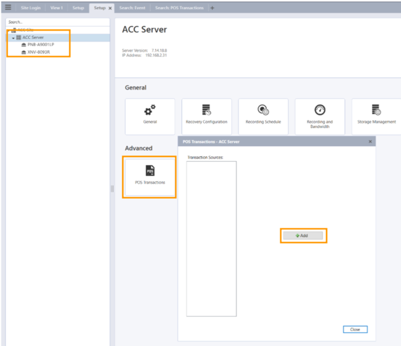Switch to the Site Login tab
The width and height of the screenshot is (401, 346).
coord(31,8)
